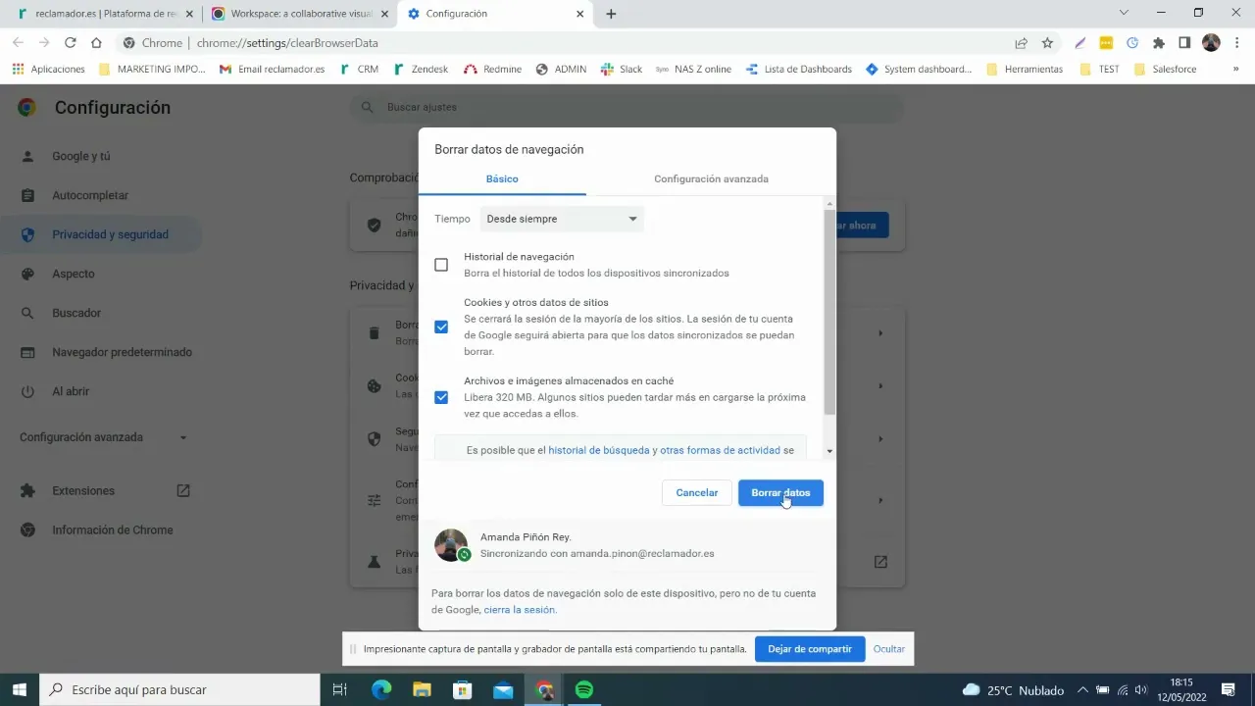Open the extensions puzzle icon
Image resolution: width=1255 pixels, height=706 pixels.
tap(1159, 43)
